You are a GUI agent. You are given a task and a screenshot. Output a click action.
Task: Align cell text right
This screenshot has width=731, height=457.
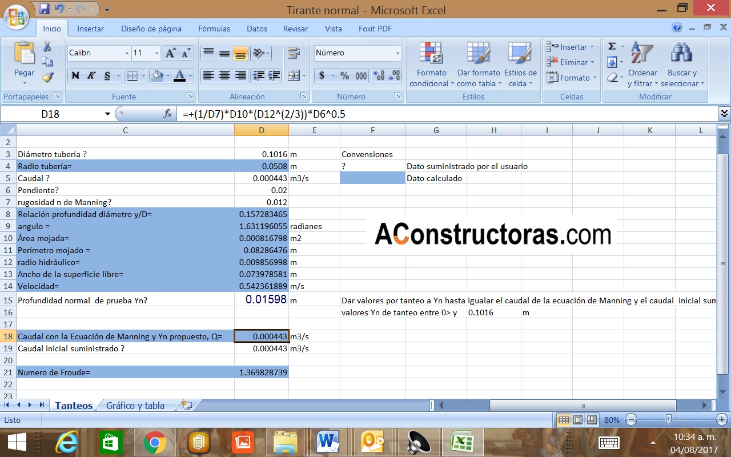click(x=240, y=75)
